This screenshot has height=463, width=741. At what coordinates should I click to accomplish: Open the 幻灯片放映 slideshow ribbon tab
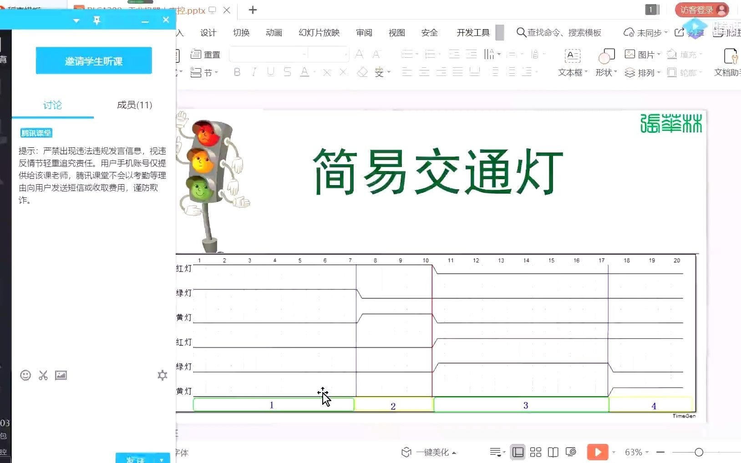pyautogui.click(x=319, y=33)
